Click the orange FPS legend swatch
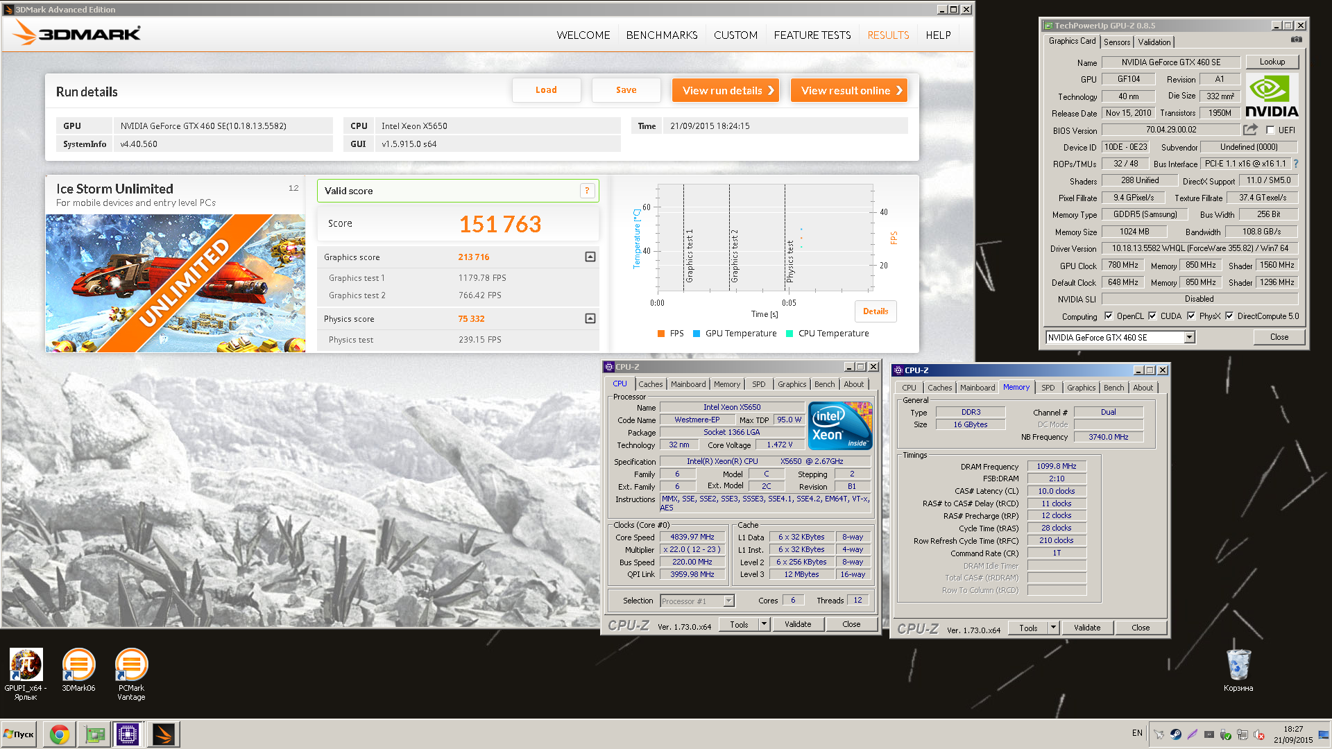 click(661, 334)
